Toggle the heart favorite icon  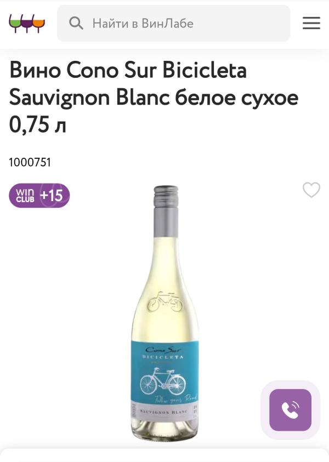[x=311, y=190]
